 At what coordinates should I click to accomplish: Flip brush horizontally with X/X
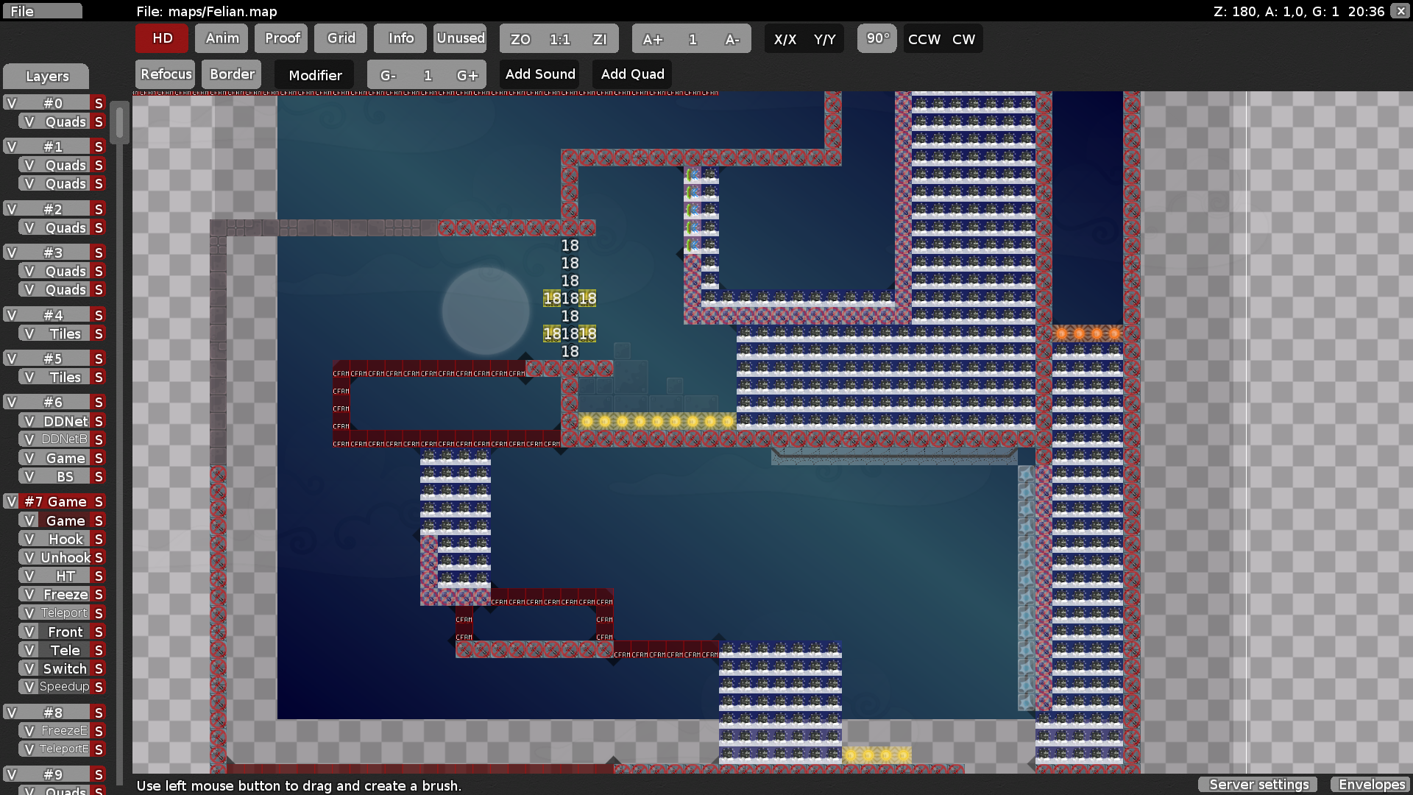click(x=785, y=39)
